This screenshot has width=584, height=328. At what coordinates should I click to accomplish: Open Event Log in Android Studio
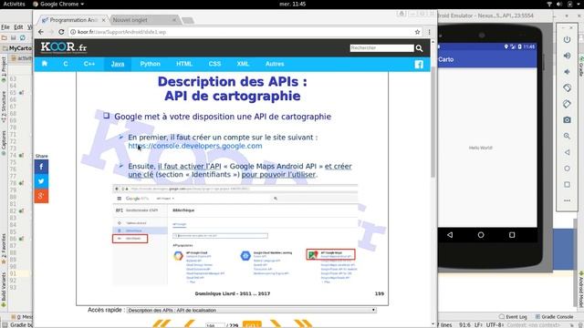[x=513, y=317]
